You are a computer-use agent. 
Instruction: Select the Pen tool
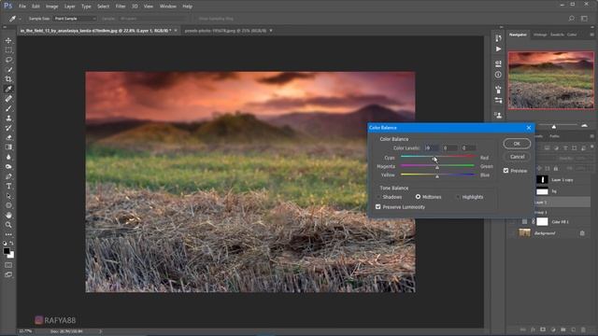point(8,176)
